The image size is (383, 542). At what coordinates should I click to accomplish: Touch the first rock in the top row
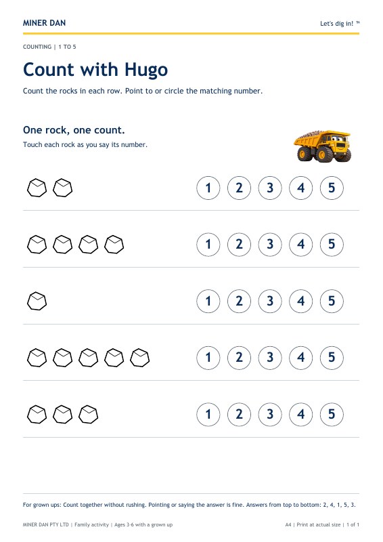(37, 188)
